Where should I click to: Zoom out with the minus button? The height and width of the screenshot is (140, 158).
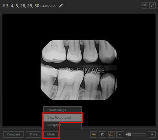[x=120, y=134]
